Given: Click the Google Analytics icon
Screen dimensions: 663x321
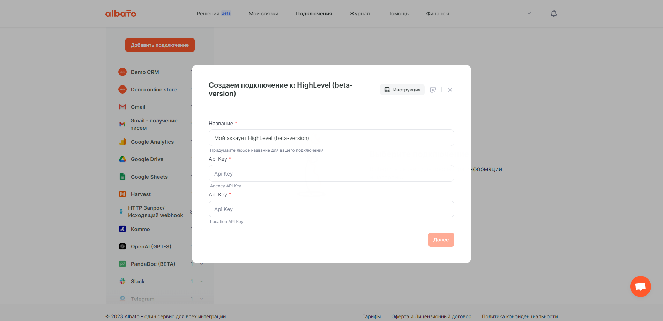Looking at the screenshot, I should coord(122,142).
